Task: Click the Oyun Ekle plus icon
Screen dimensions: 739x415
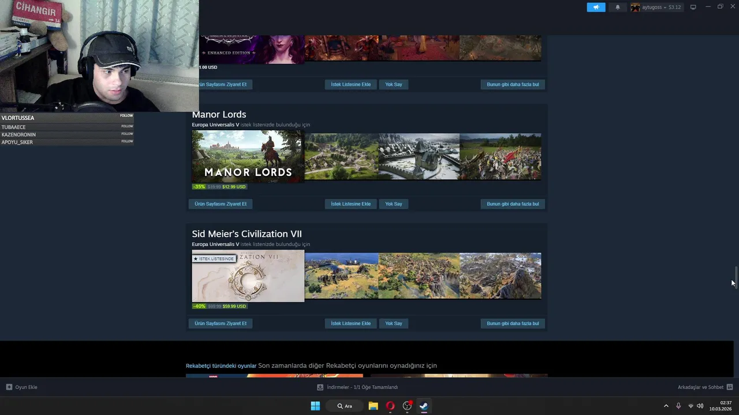Action: click(x=9, y=387)
